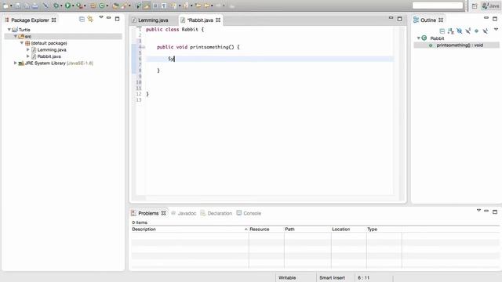Fold the printsomething method at line 4
The image size is (502, 282).
click(143, 47)
